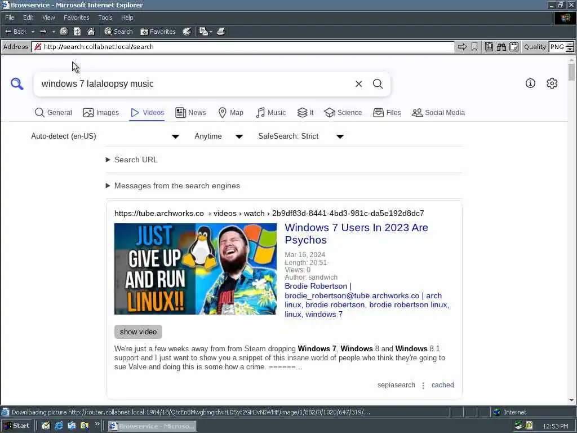Click into the Address bar URL field
Viewport: 577px width, 433px height.
click(x=243, y=47)
